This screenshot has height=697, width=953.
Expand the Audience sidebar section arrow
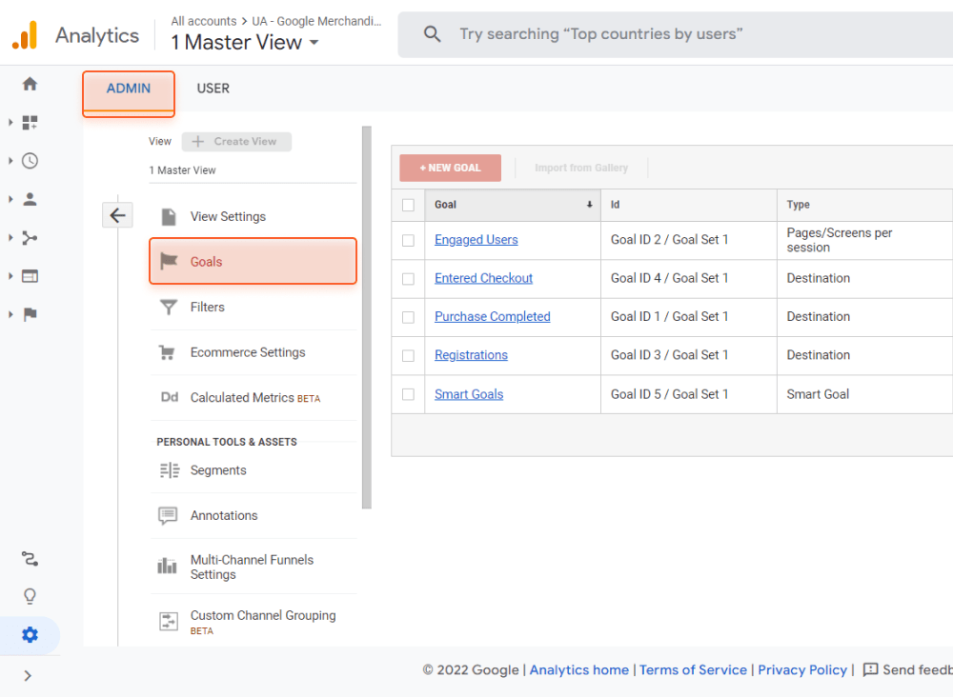click(10, 199)
